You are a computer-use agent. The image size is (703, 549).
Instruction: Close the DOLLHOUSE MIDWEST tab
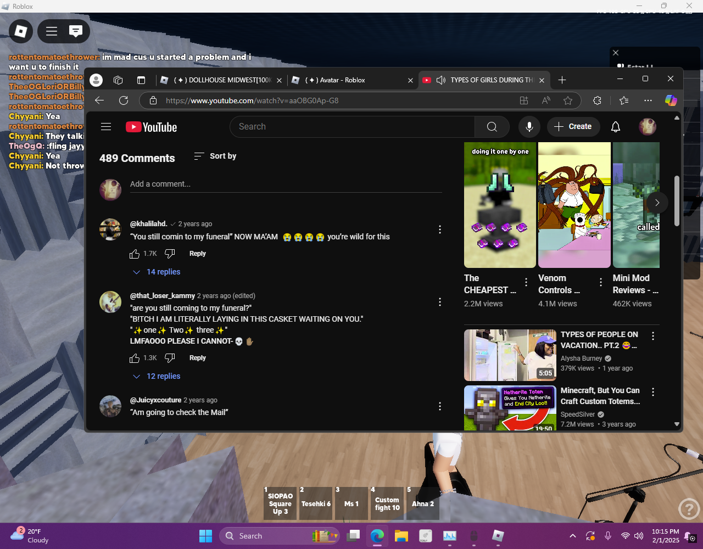point(279,80)
